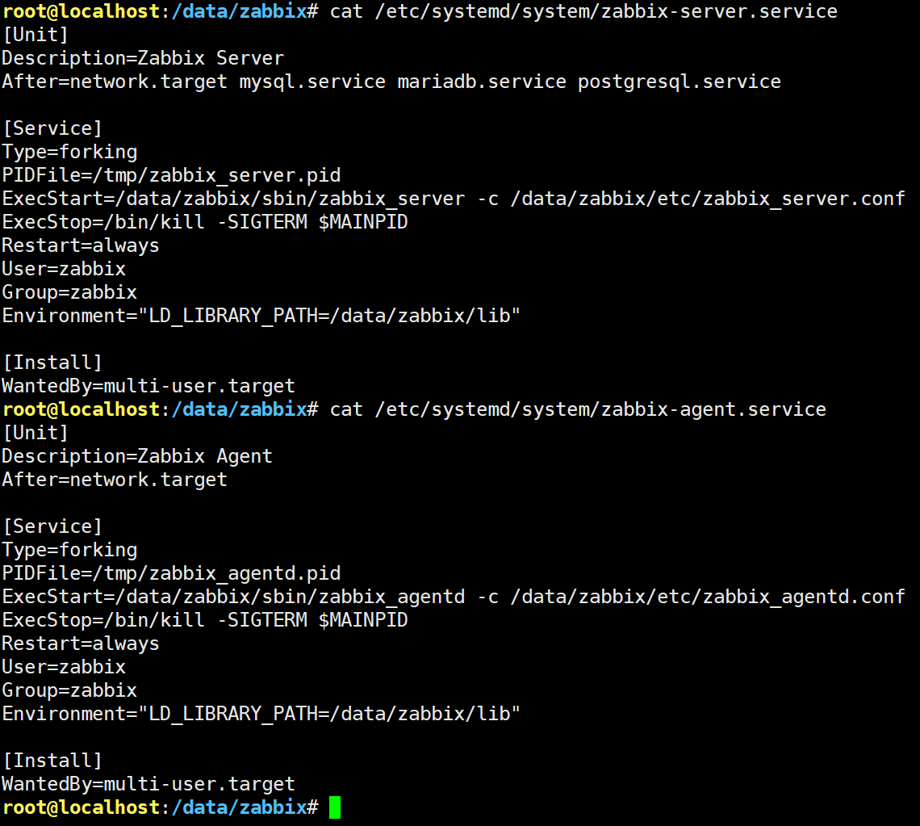The height and width of the screenshot is (826, 920).
Task: Click 'Description=Zabbix Agent' line
Action: pyautogui.click(x=137, y=456)
